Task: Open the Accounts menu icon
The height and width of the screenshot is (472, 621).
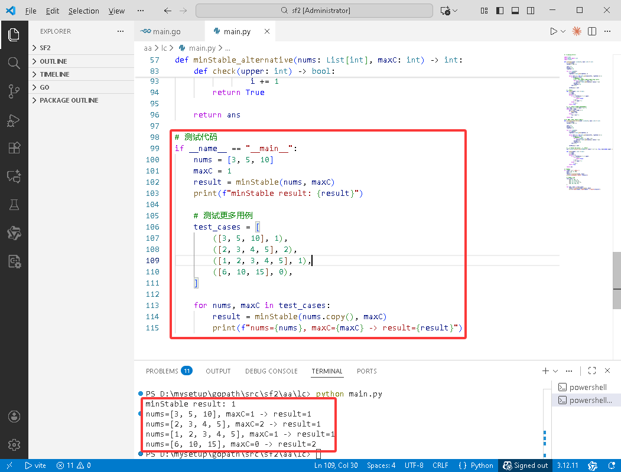Action: 14,417
